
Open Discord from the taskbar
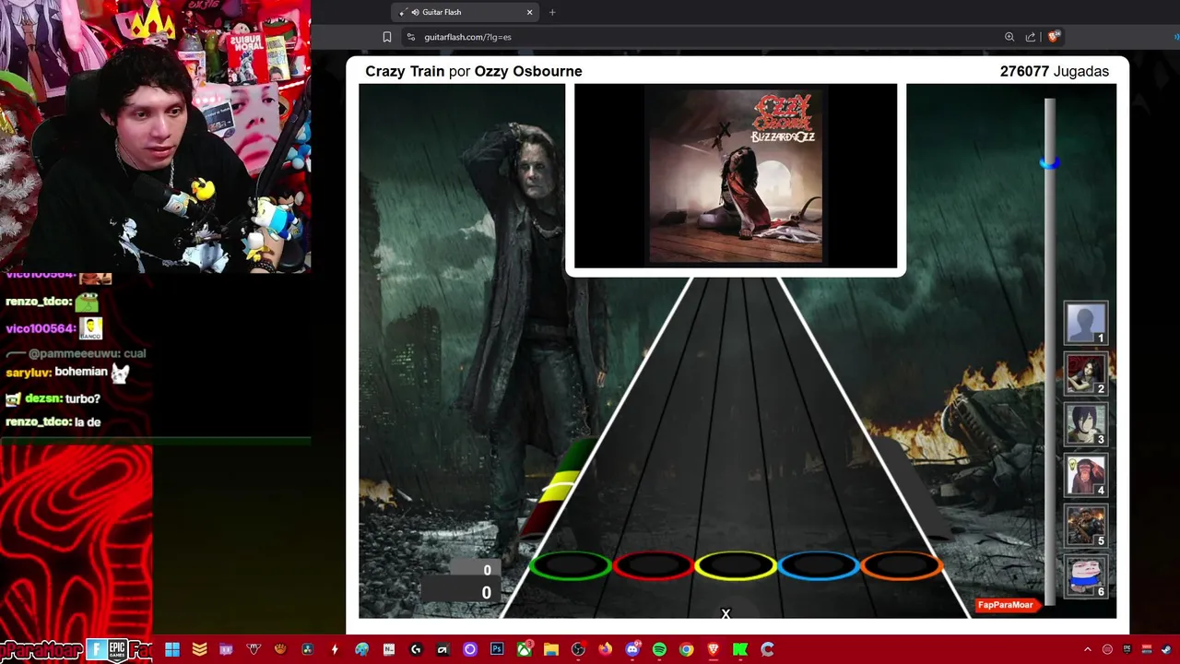632,649
